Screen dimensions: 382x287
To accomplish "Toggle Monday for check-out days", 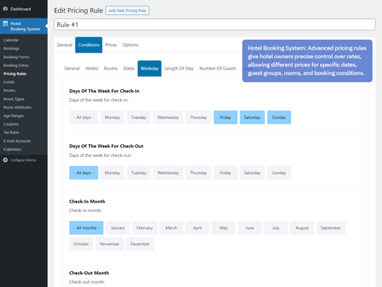I will pos(112,173).
